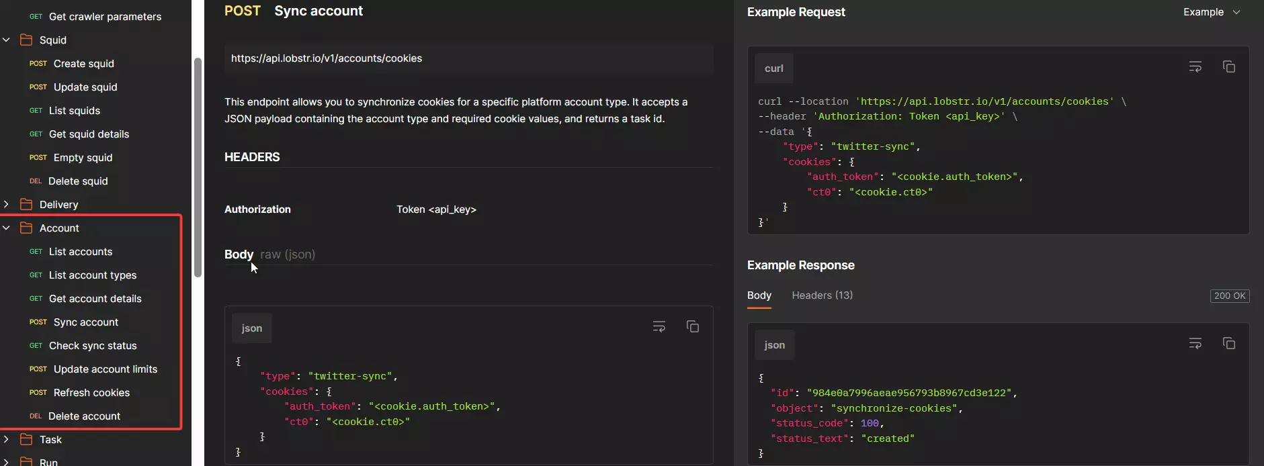The height and width of the screenshot is (466, 1264).
Task: Expand the Run folder chevron
Action: (6, 461)
